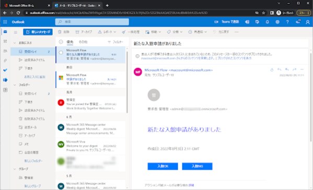Image resolution: width=313 pixels, height=190 pixels.
Task: Open the Office app launcher grid
Action: pyautogui.click(x=5, y=22)
